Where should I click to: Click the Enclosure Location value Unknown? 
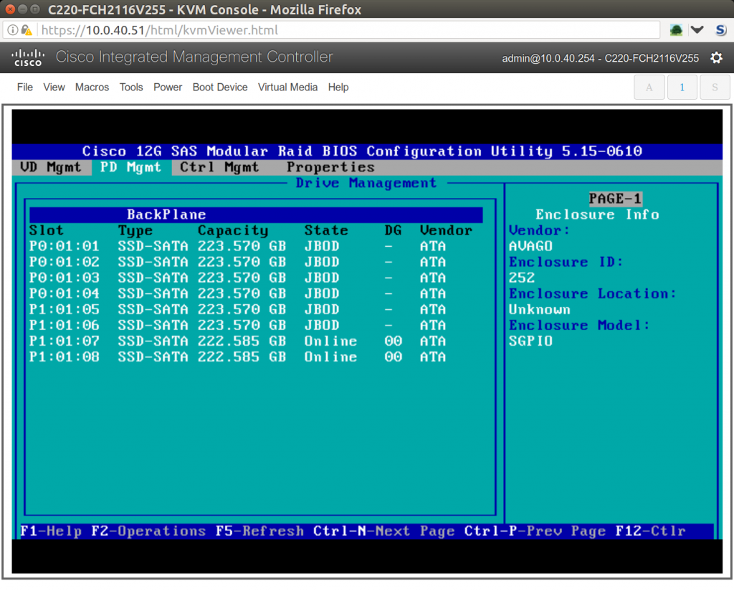click(x=539, y=310)
